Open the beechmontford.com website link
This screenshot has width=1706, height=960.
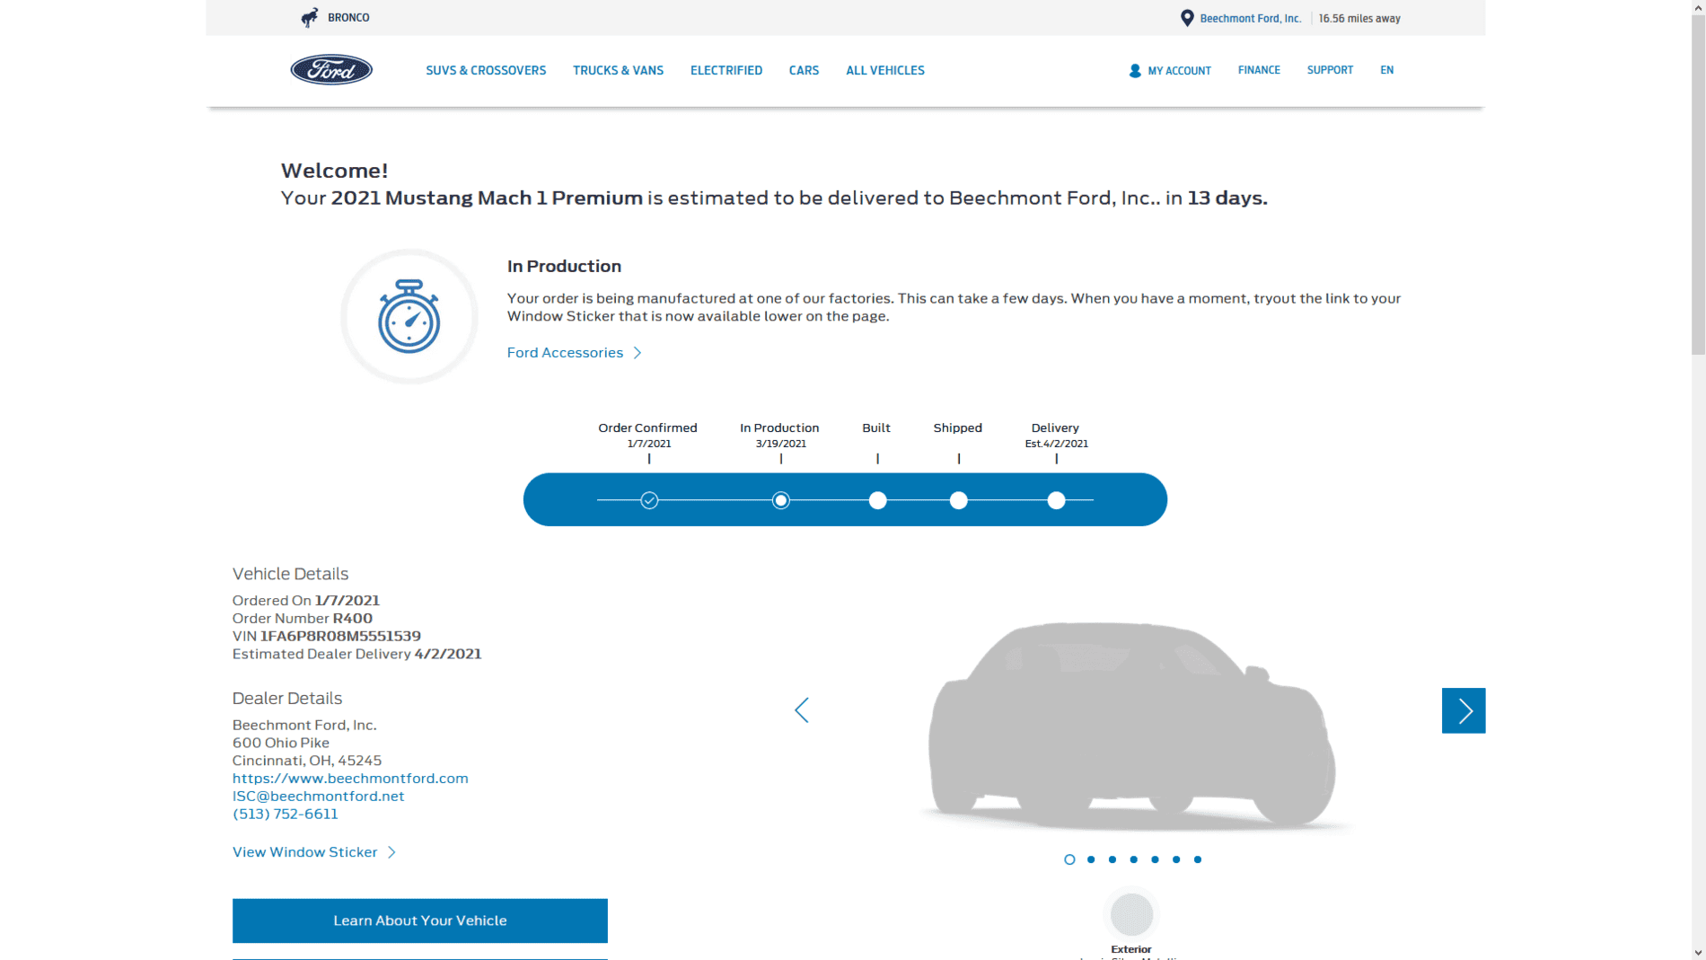click(350, 778)
